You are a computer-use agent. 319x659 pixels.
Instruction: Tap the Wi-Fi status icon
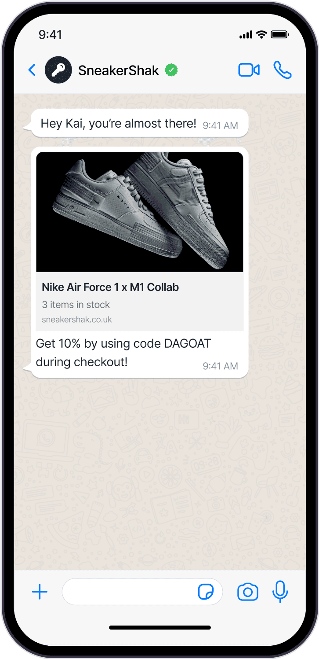click(262, 34)
